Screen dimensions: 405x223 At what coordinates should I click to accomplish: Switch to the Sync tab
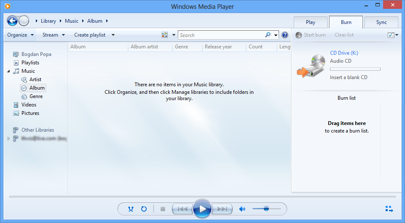pyautogui.click(x=381, y=22)
